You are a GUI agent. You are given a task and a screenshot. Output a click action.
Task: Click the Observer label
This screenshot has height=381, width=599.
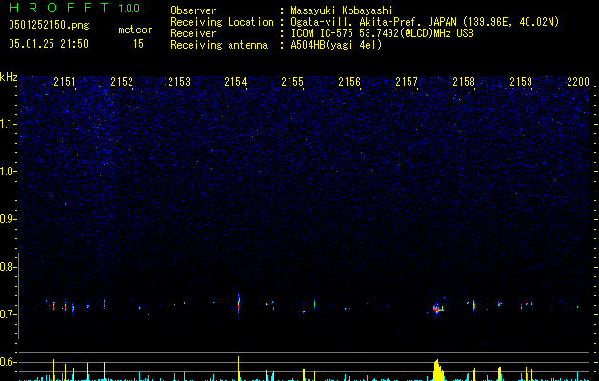[193, 10]
